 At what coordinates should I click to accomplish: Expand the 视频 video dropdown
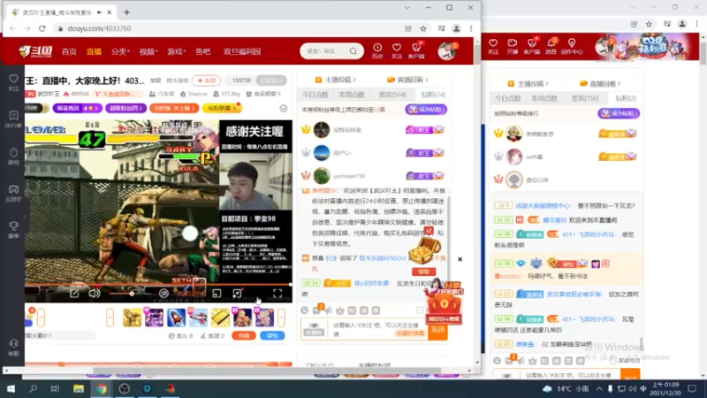point(148,51)
